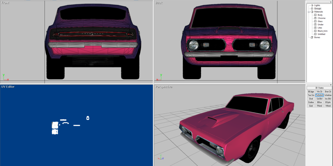
Task: Click the Bones cube icon
Action: 312,37
